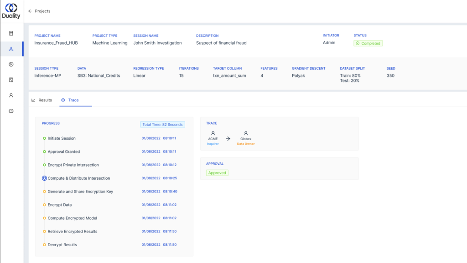Click the Decrypt Results progress marker
The image size is (467, 263).
44,244
